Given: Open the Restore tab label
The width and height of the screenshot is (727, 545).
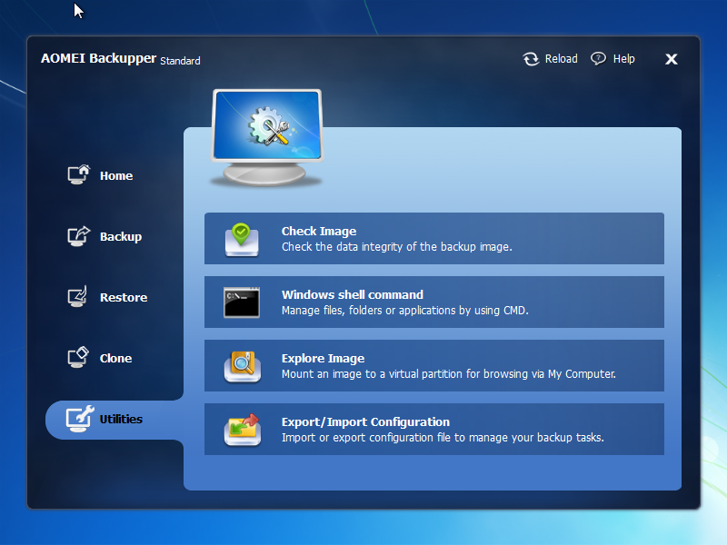Looking at the screenshot, I should pos(124,298).
